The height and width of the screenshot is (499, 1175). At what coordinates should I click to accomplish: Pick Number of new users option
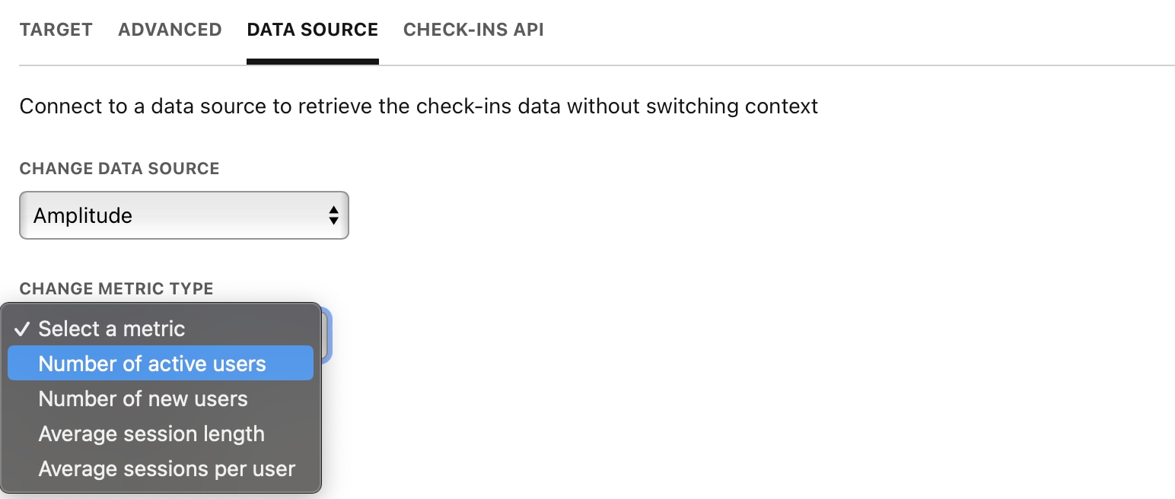pos(143,399)
